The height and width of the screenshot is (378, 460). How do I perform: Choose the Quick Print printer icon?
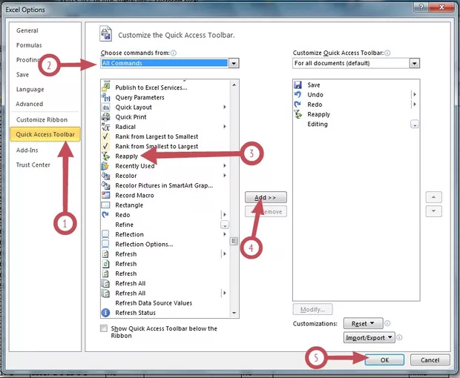point(105,117)
